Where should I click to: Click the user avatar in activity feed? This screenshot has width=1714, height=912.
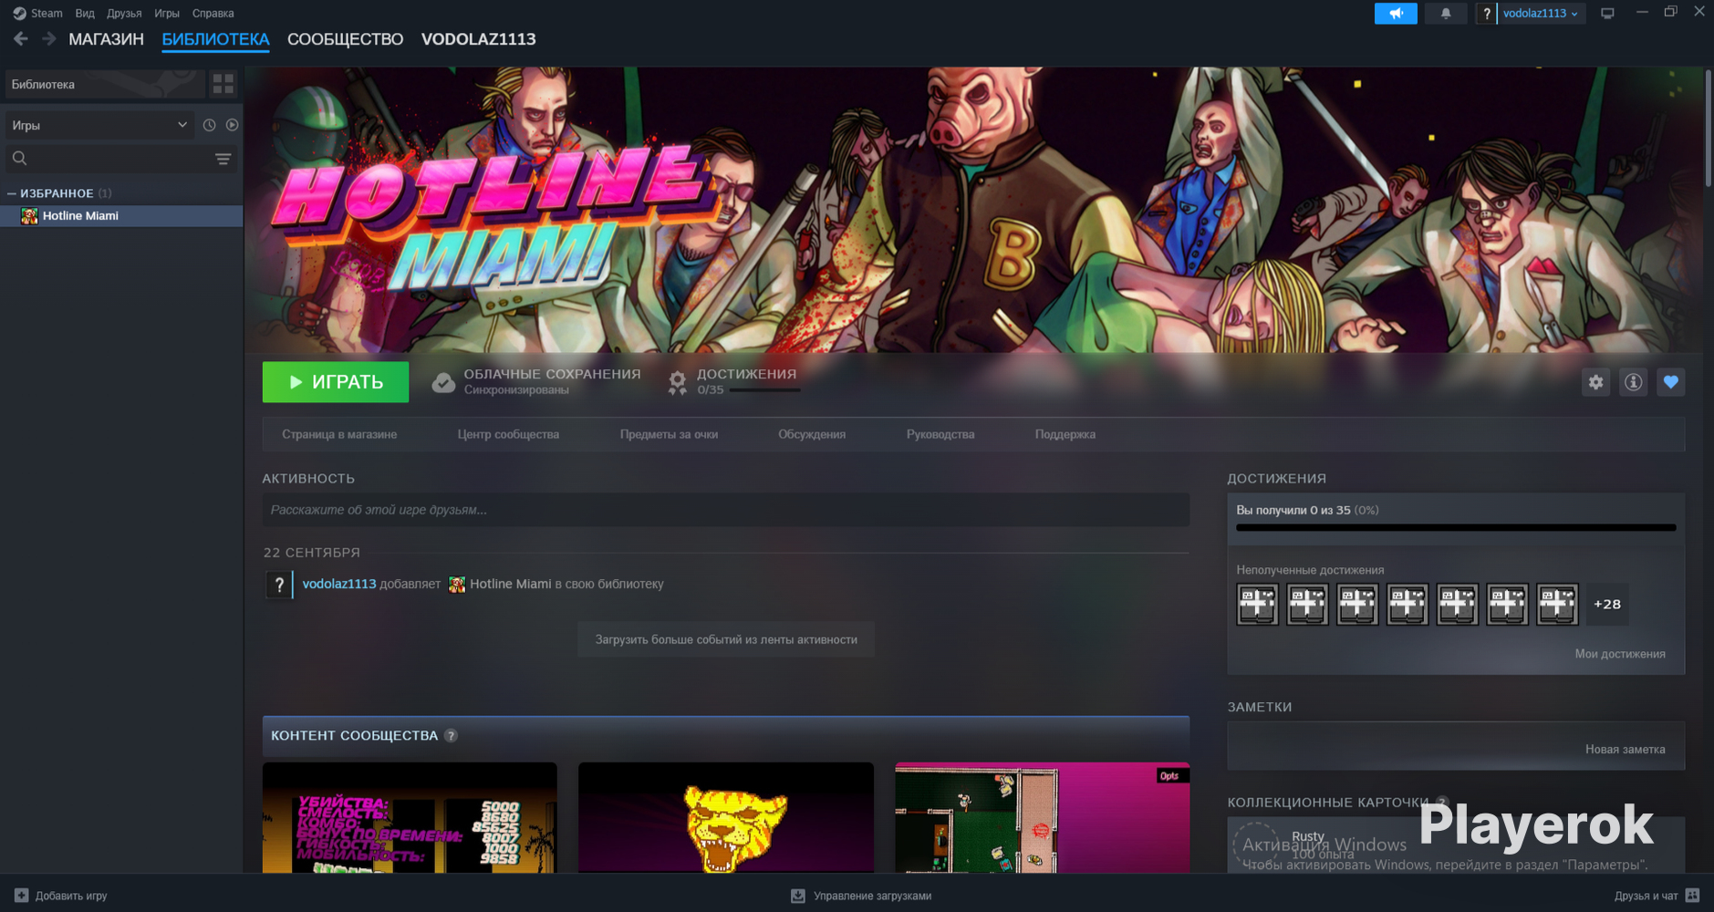click(x=279, y=585)
